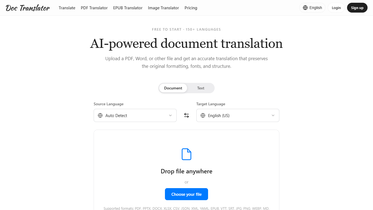Click globe icon in Source Language box
The width and height of the screenshot is (373, 210).
[100, 115]
